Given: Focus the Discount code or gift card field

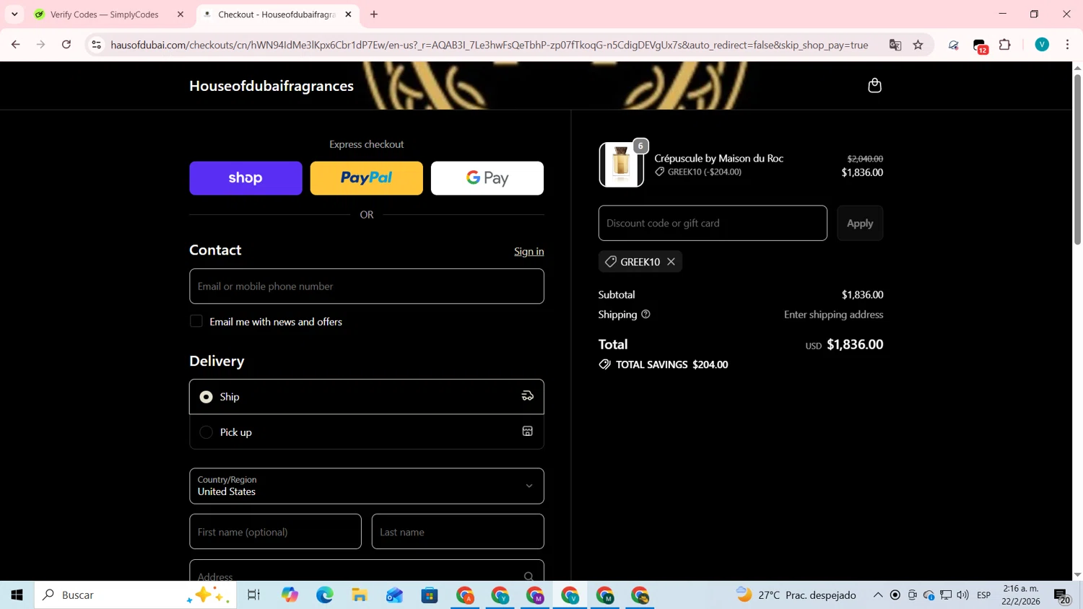Looking at the screenshot, I should pos(713,223).
